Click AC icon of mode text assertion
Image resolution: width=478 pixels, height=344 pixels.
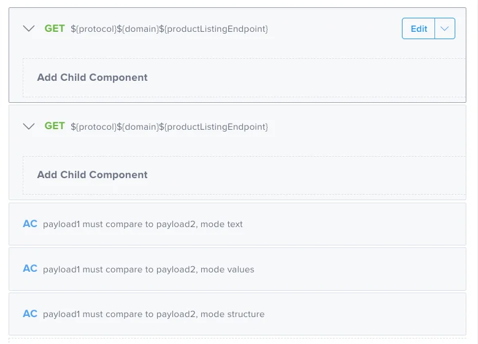coord(30,224)
